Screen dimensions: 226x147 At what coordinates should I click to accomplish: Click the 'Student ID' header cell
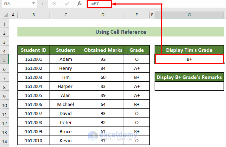[33, 50]
